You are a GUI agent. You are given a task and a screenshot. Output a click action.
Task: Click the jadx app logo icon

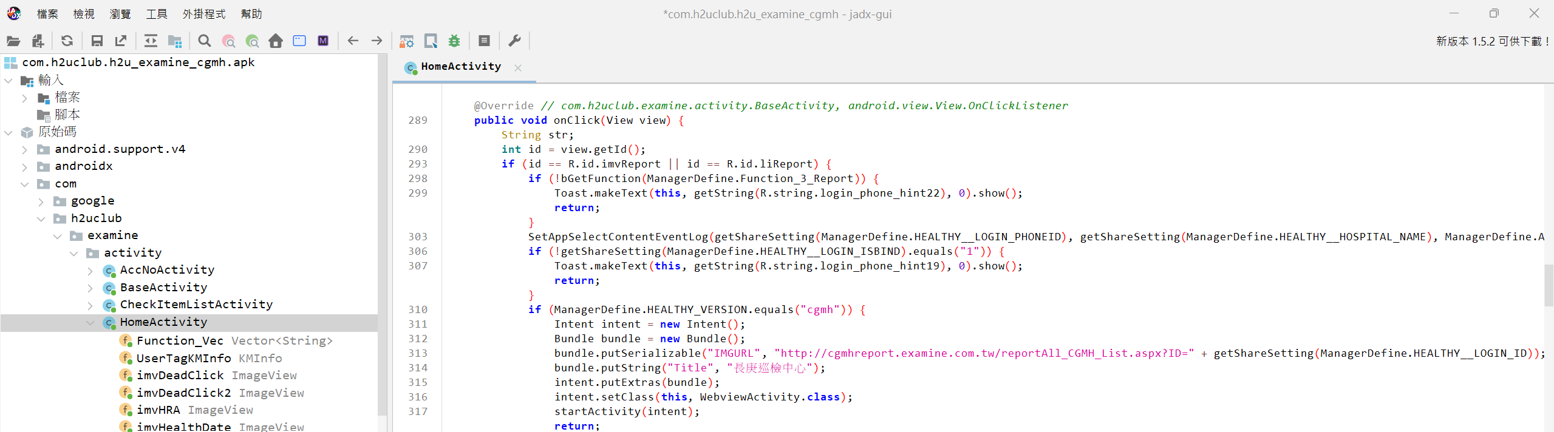[14, 13]
